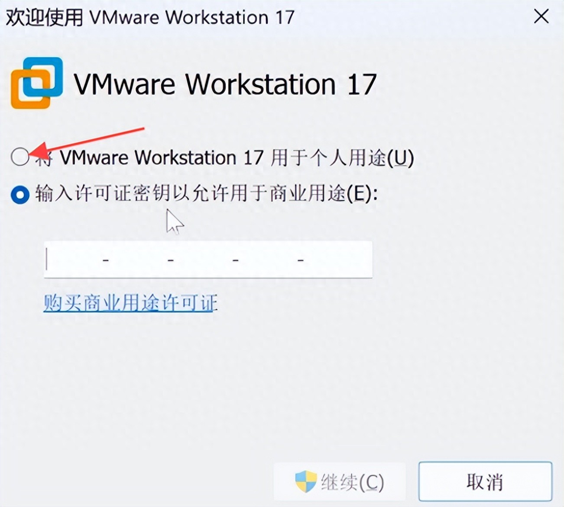Open the 购买商业用途许可证 link

click(130, 303)
